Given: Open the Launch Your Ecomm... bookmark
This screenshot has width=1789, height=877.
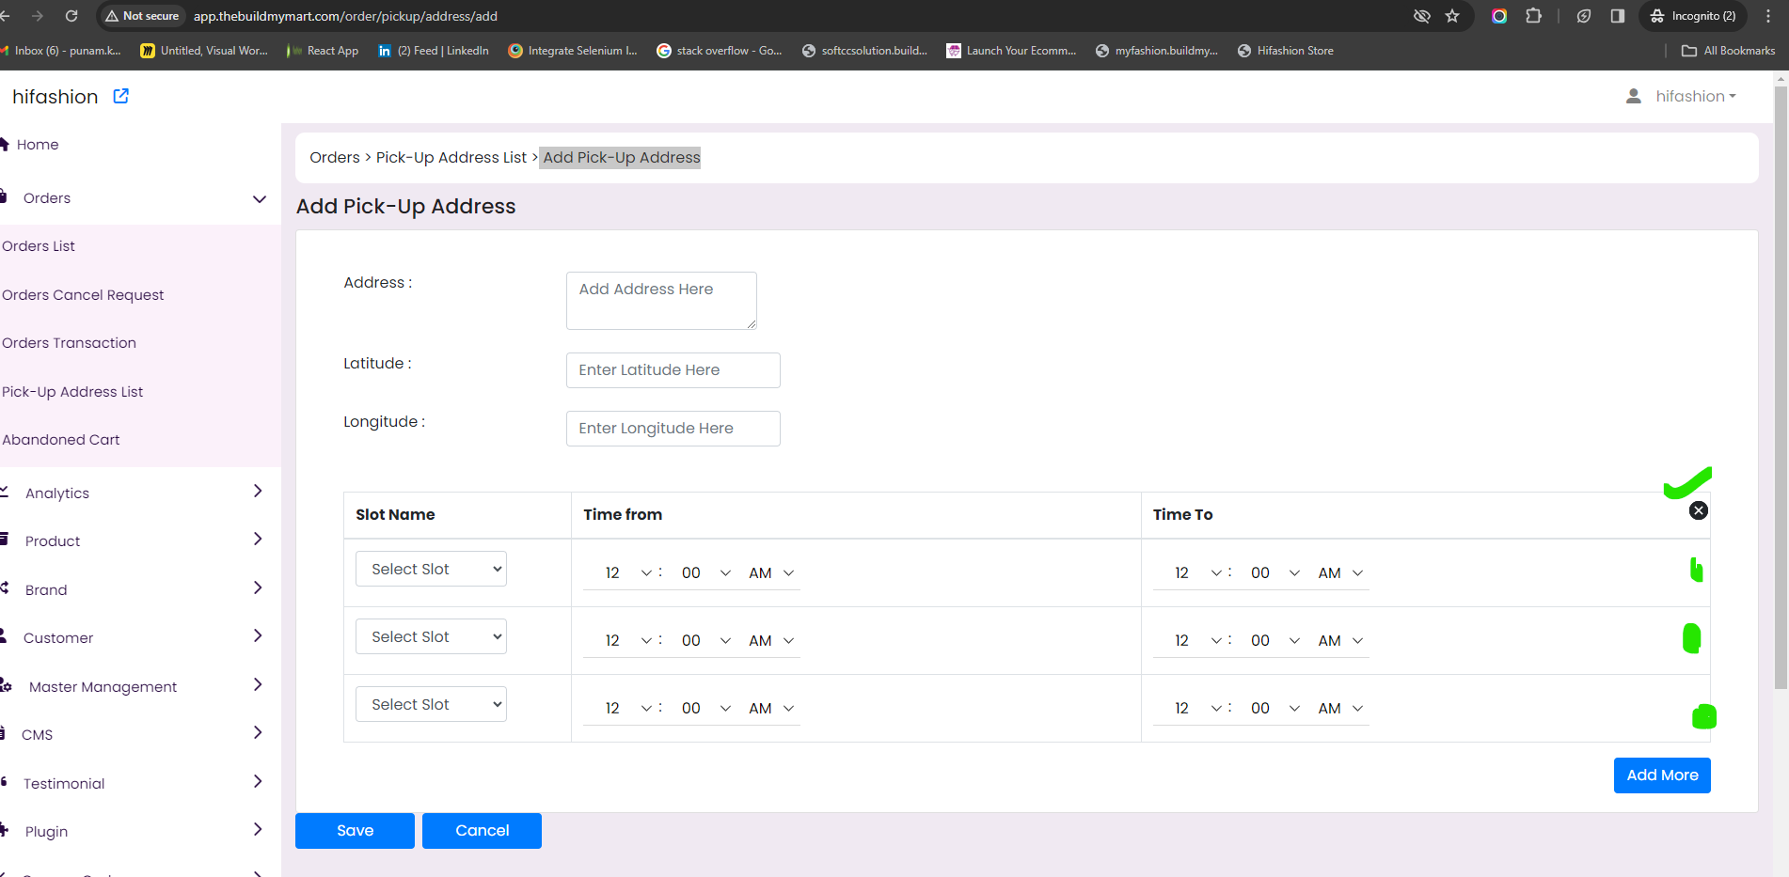Looking at the screenshot, I should [x=1012, y=51].
